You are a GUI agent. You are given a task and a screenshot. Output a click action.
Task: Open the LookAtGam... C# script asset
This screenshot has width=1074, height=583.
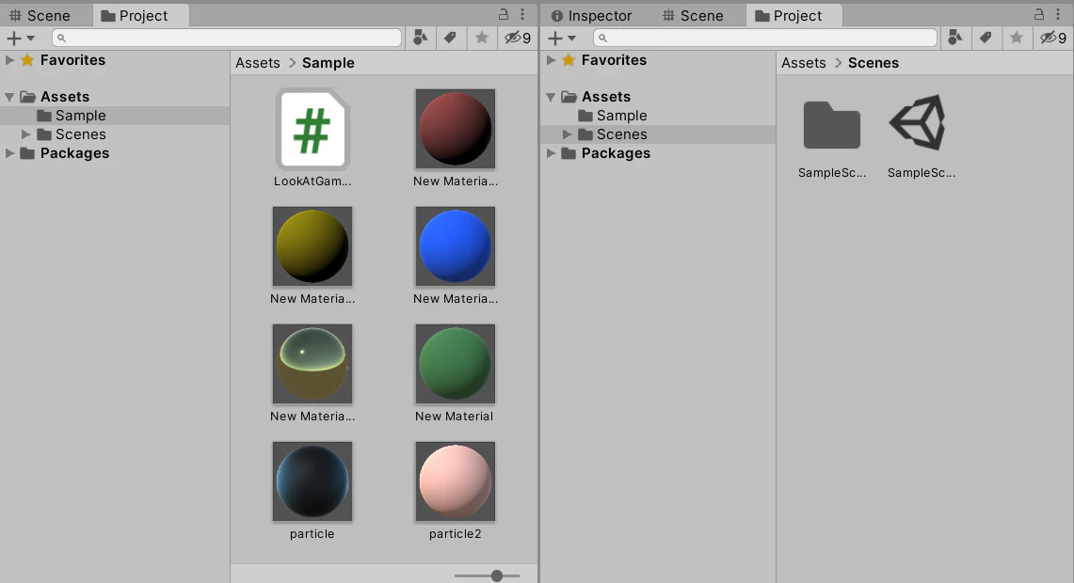(x=313, y=130)
